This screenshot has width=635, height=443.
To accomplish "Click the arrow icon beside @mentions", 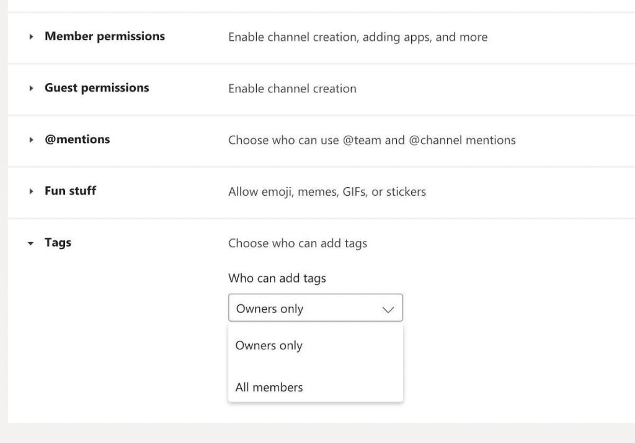I will (x=30, y=139).
